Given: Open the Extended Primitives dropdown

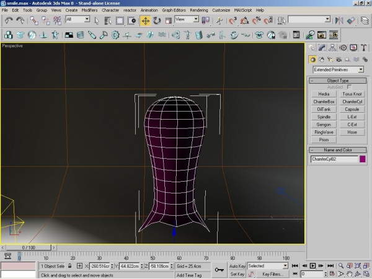Looking at the screenshot, I should click(338, 69).
